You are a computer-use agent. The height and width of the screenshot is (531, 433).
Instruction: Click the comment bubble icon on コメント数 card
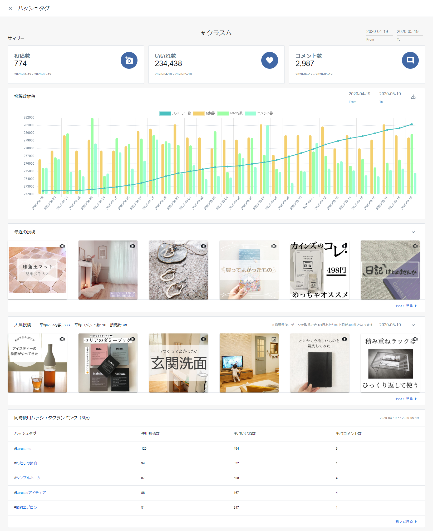coord(410,60)
